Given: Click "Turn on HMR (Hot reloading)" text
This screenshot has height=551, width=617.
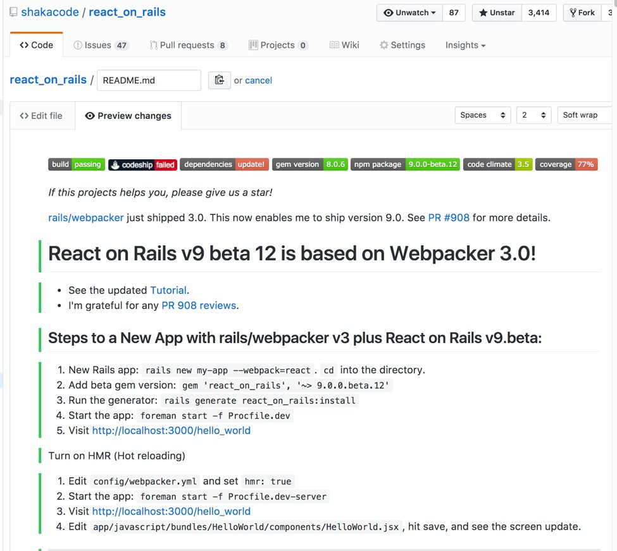Looking at the screenshot, I should click(x=116, y=456).
